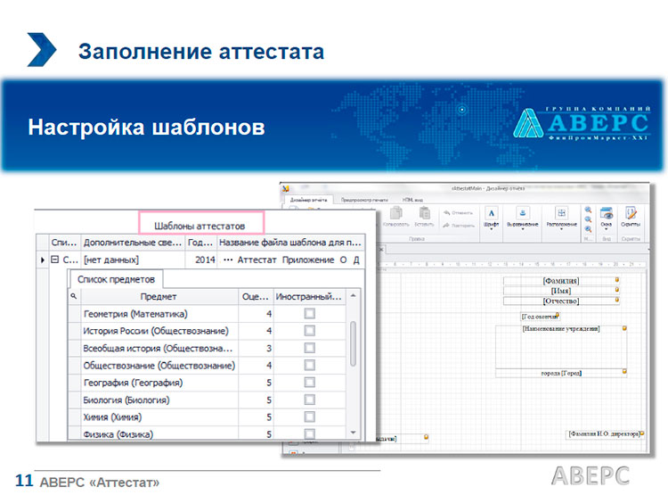Open the Выравнивание (Alignment) dropdown
The width and height of the screenshot is (668, 495).
(x=523, y=219)
